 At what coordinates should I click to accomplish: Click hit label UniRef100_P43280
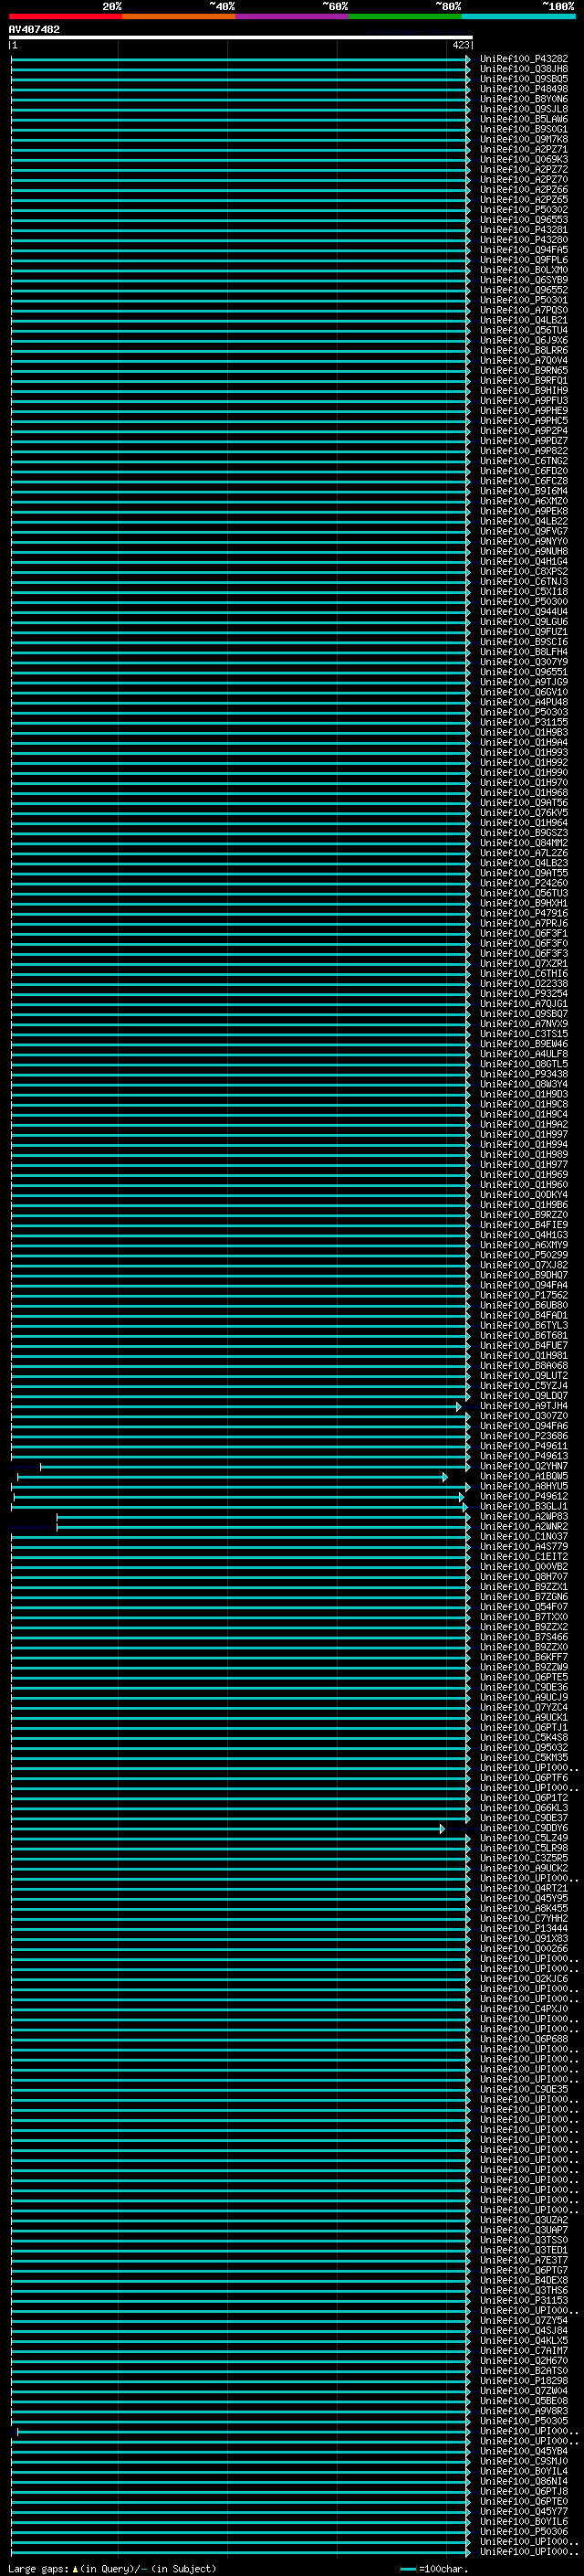tap(523, 240)
